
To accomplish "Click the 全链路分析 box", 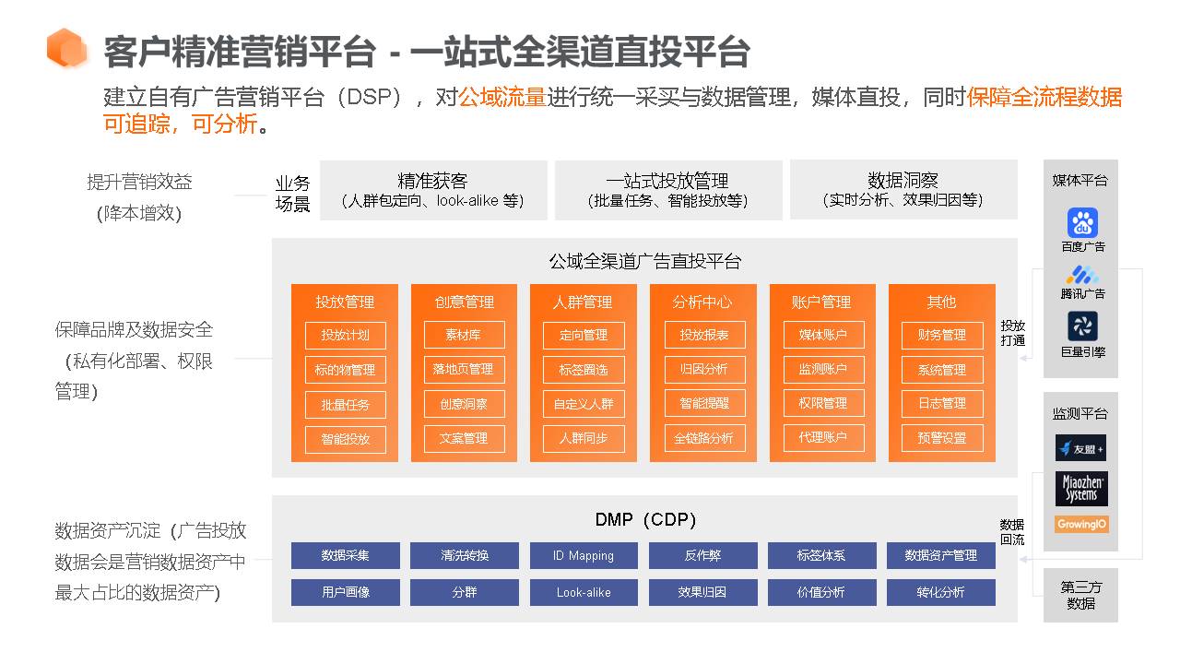I will coord(704,438).
